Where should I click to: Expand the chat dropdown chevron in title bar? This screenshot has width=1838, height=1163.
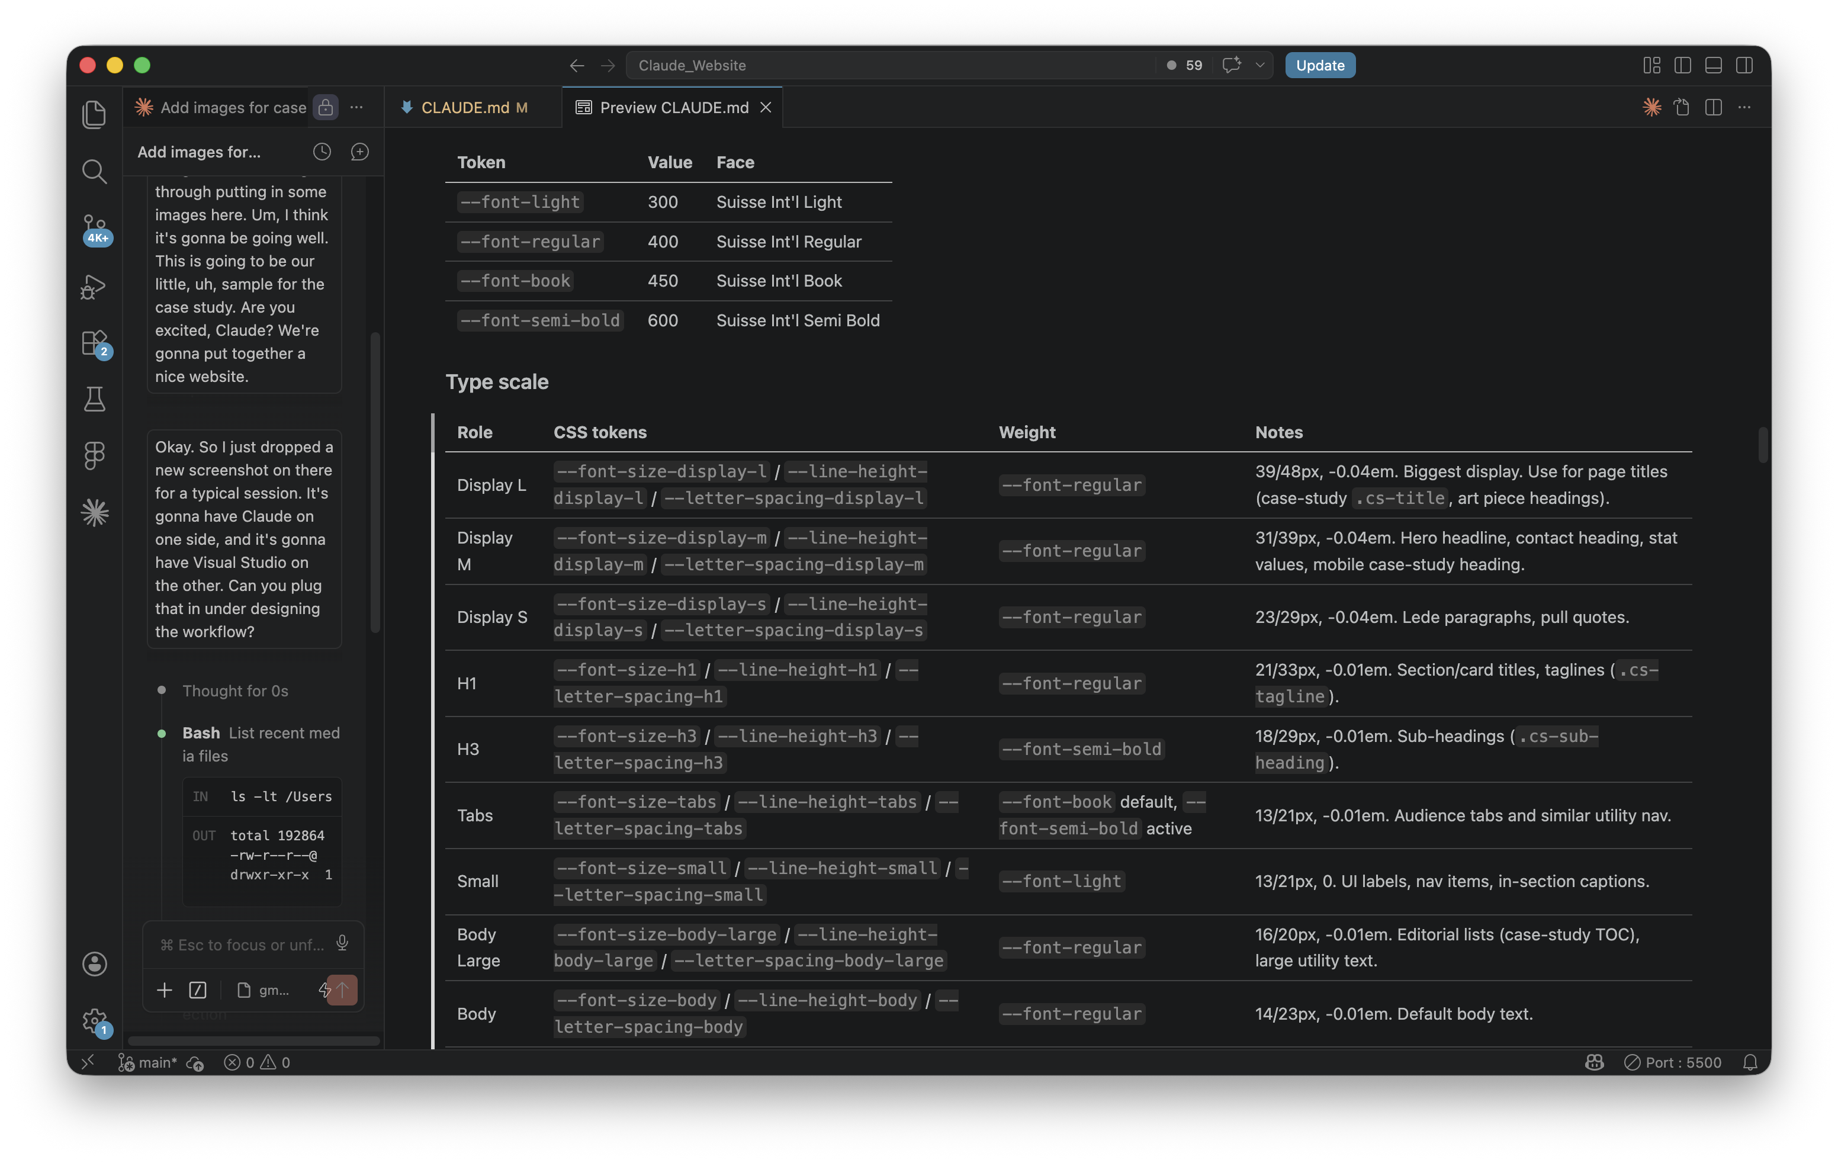pyautogui.click(x=1260, y=65)
